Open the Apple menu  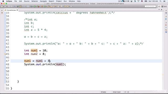(x=3, y=1)
